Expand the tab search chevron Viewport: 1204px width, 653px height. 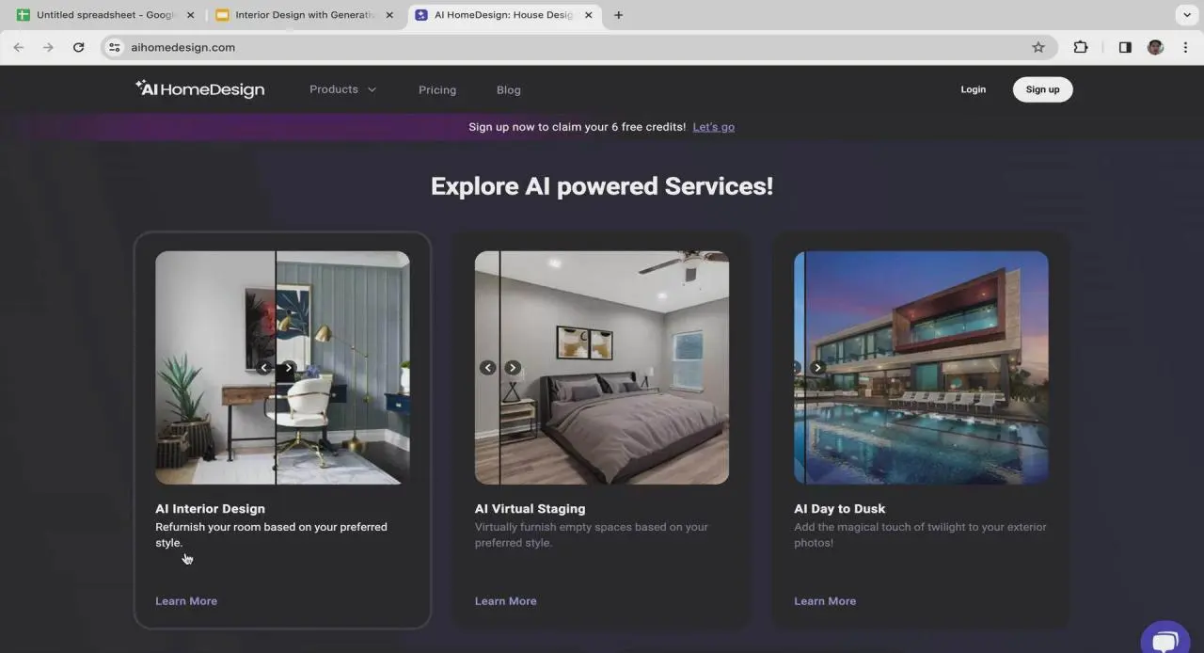[1186, 15]
